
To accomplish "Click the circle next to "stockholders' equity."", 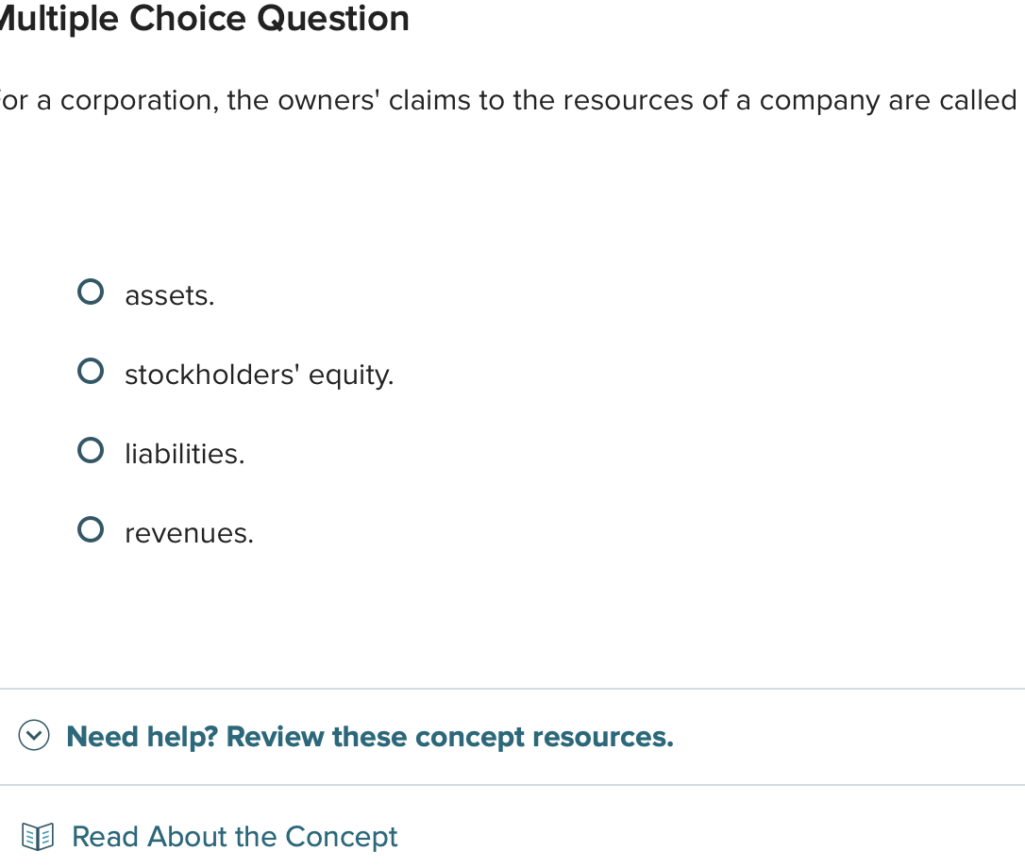I will (x=90, y=371).
